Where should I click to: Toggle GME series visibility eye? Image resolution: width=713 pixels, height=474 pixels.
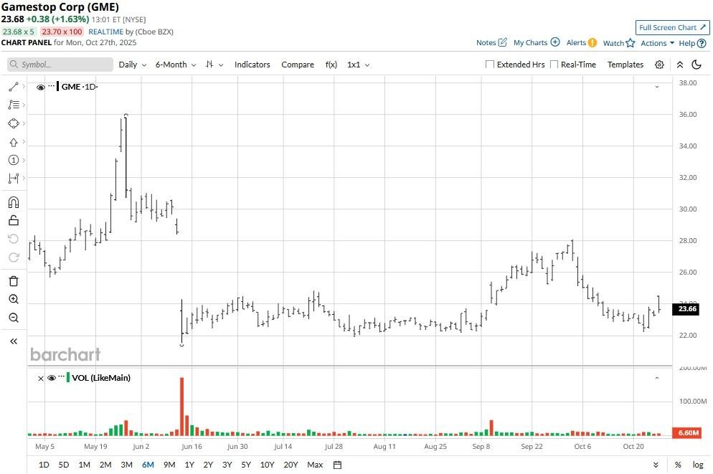tap(40, 87)
